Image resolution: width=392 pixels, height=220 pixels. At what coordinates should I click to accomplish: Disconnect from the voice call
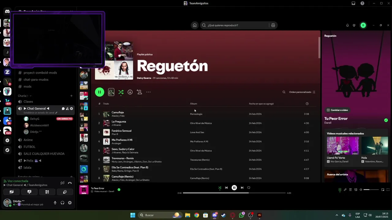pos(70,183)
